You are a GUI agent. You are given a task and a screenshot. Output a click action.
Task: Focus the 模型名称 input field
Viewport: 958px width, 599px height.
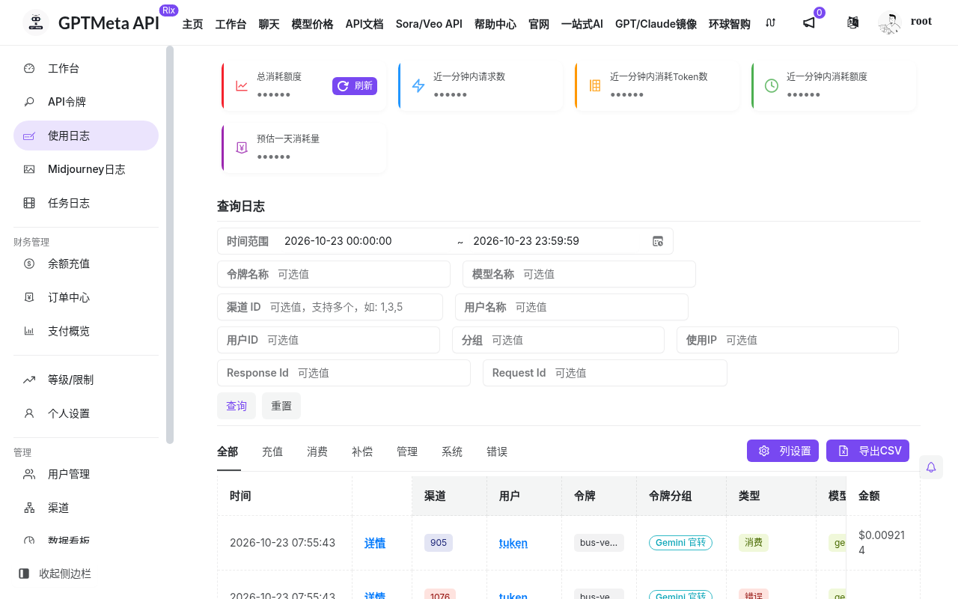(579, 274)
